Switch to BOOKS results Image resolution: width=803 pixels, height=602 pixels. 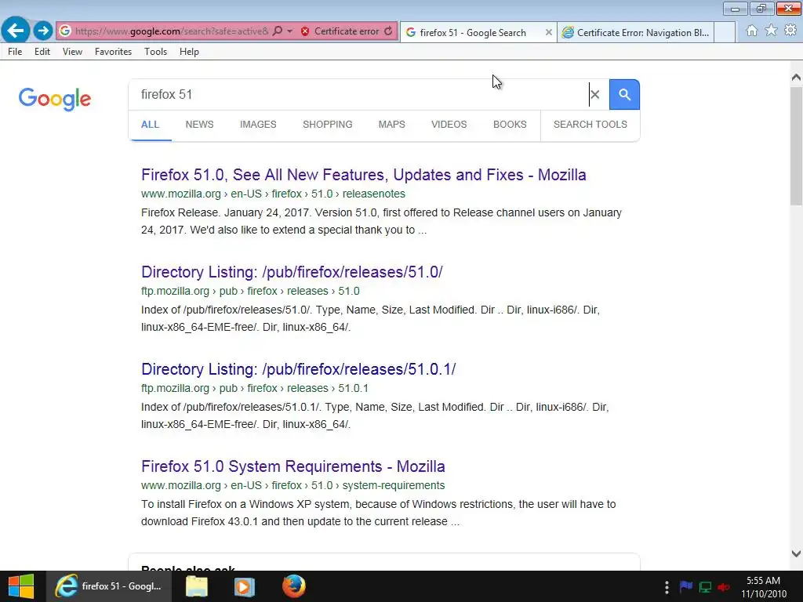coord(510,125)
